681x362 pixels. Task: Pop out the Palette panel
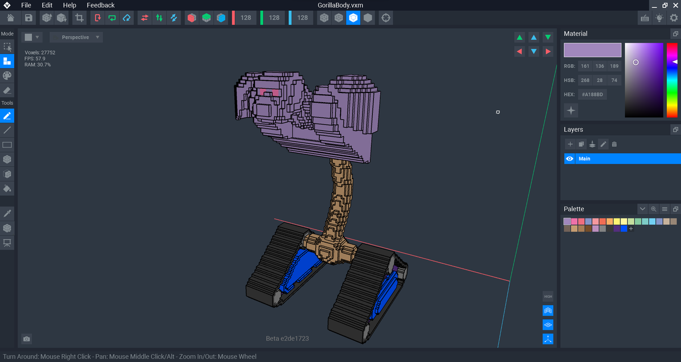click(x=675, y=209)
